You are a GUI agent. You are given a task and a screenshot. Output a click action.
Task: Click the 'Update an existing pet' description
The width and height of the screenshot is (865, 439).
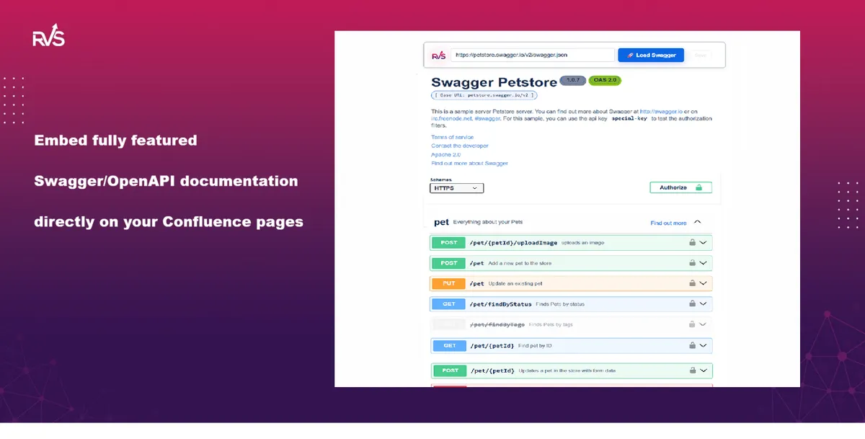tap(515, 283)
